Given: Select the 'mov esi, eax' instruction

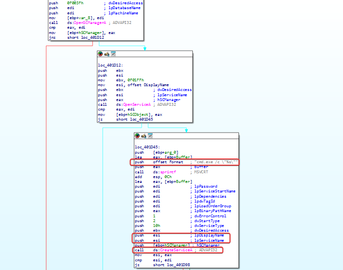Looking at the screenshot, I should click(x=154, y=255).
